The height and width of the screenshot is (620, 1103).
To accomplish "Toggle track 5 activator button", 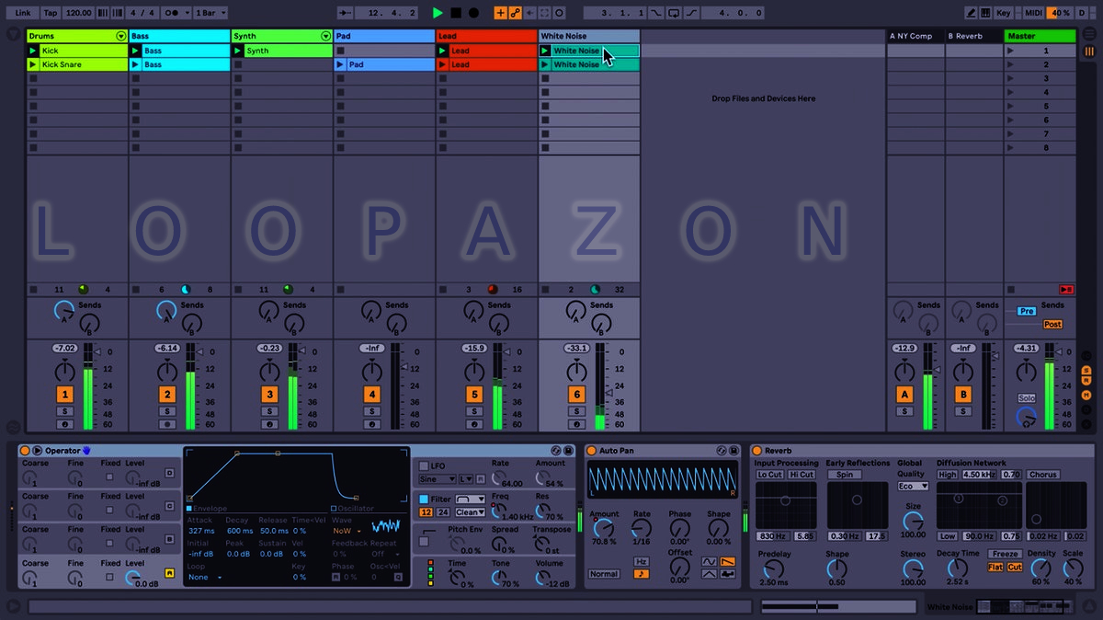I will 474,394.
